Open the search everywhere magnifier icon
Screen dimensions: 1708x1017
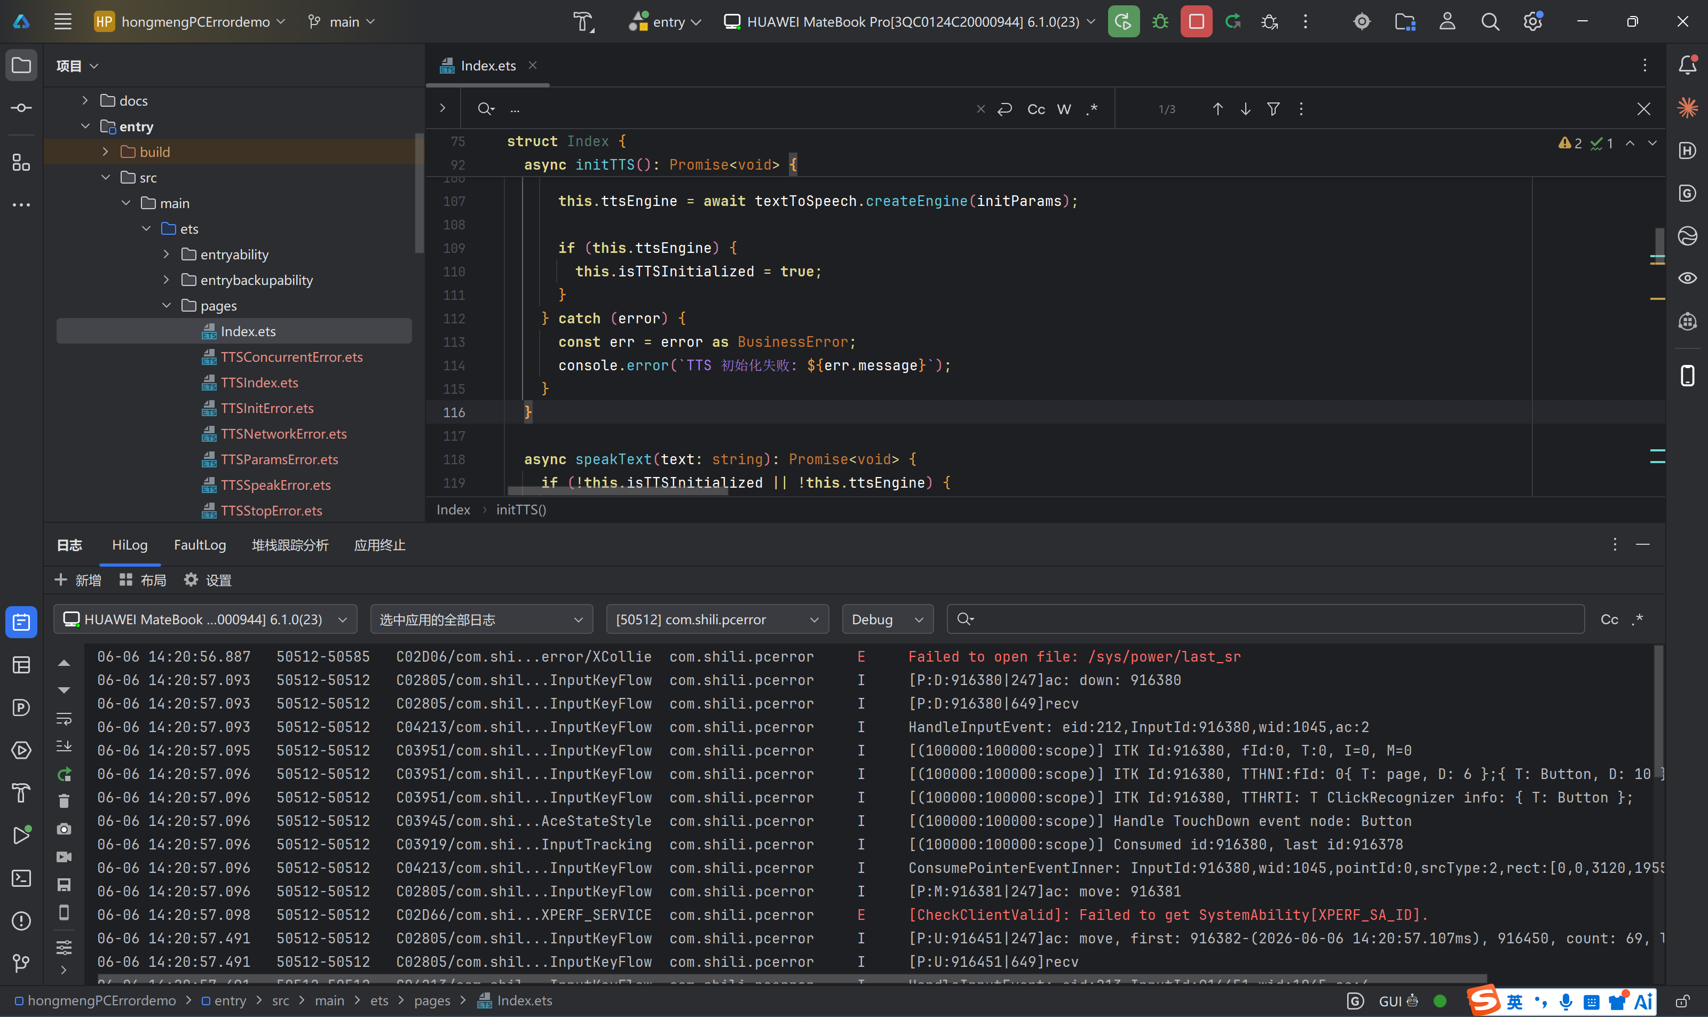pyautogui.click(x=1489, y=22)
